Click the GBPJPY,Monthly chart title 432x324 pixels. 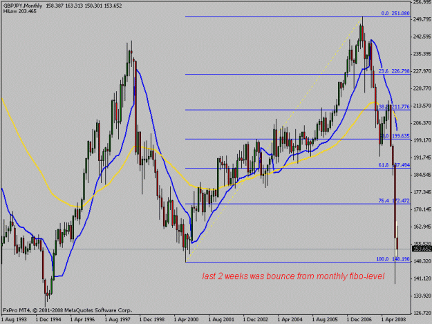23,6
